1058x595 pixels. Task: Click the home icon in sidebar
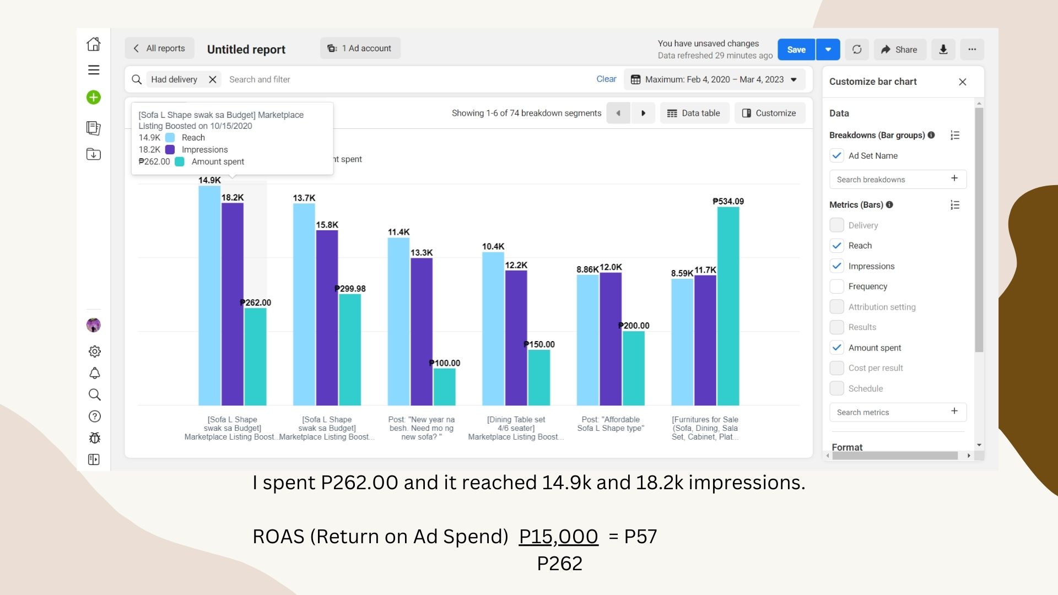point(94,44)
